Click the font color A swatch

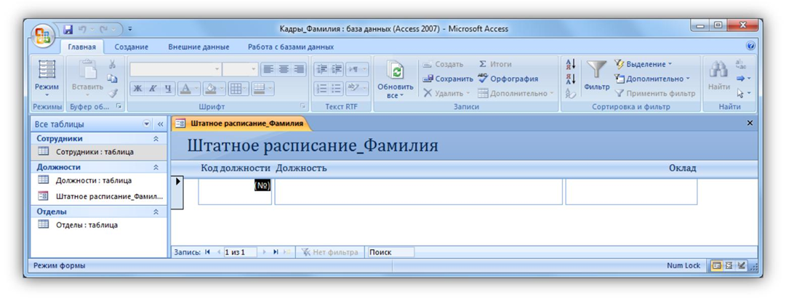pyautogui.click(x=185, y=89)
